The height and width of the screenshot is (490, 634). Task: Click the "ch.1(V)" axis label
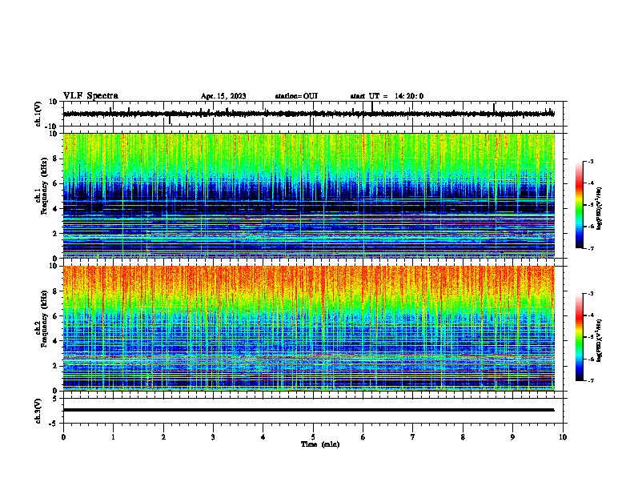coord(38,114)
